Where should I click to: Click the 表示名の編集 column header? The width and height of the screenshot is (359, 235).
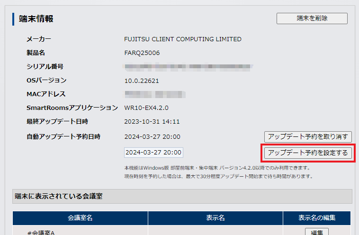click(x=316, y=218)
